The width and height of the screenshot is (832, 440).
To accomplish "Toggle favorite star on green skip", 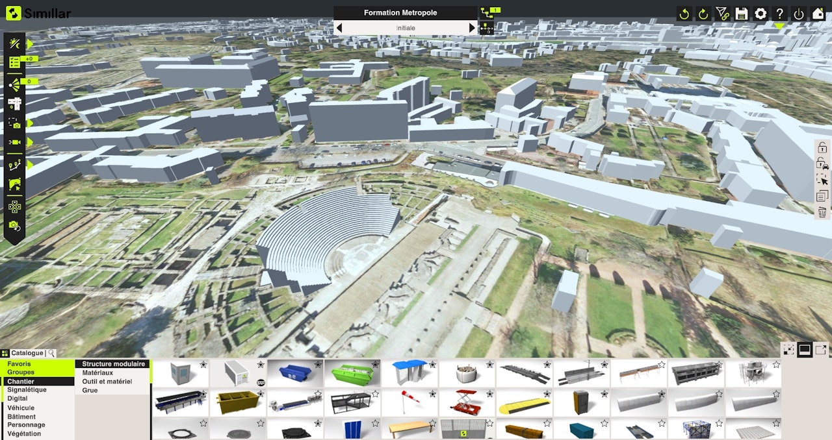I will 375,365.
